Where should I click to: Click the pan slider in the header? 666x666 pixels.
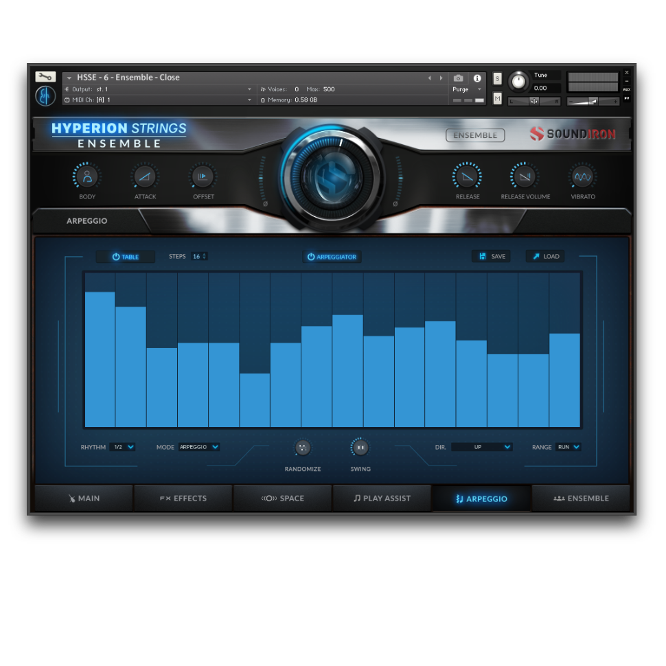[534, 101]
